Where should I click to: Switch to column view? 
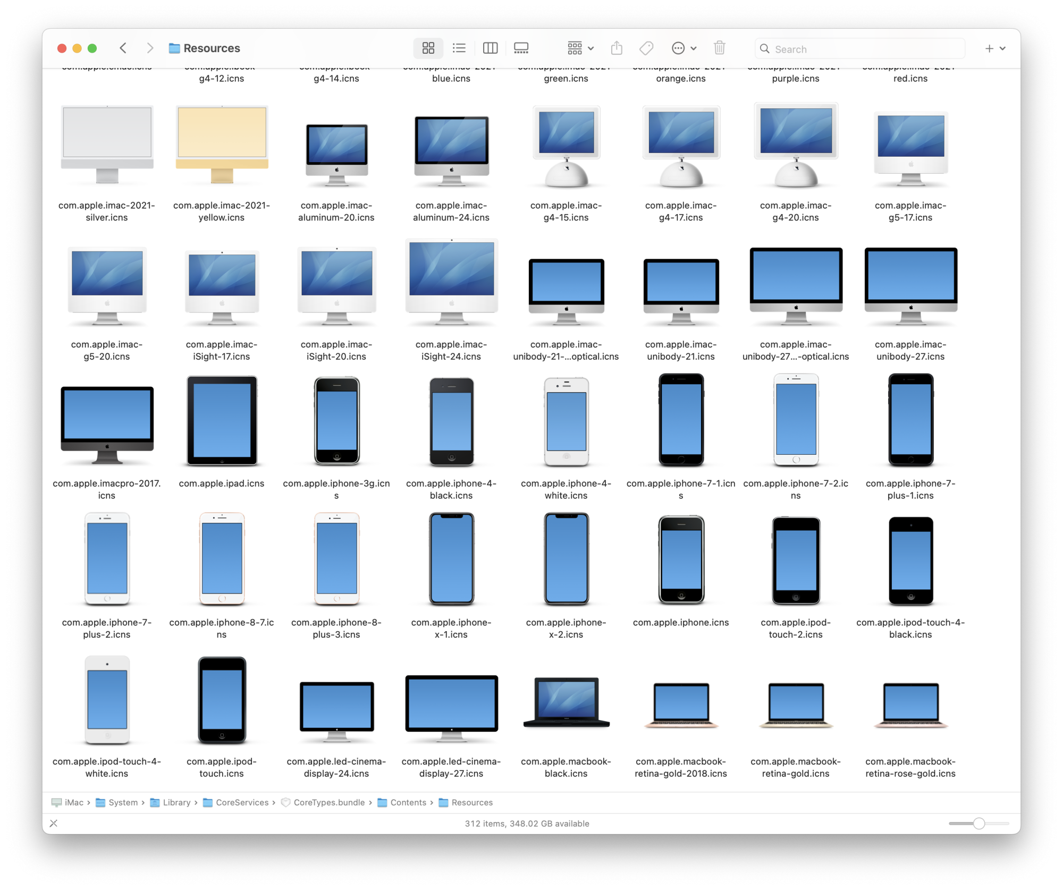pyautogui.click(x=490, y=48)
